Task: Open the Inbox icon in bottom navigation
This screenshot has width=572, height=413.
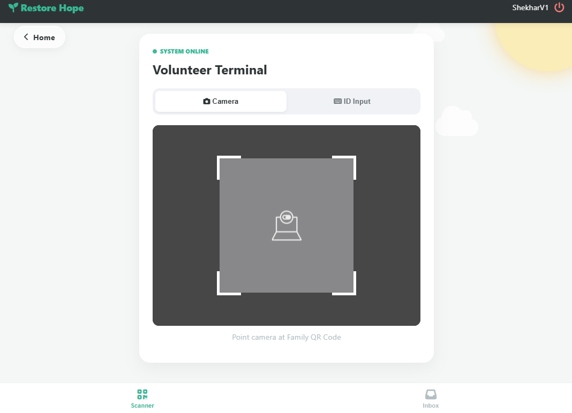Action: tap(431, 394)
